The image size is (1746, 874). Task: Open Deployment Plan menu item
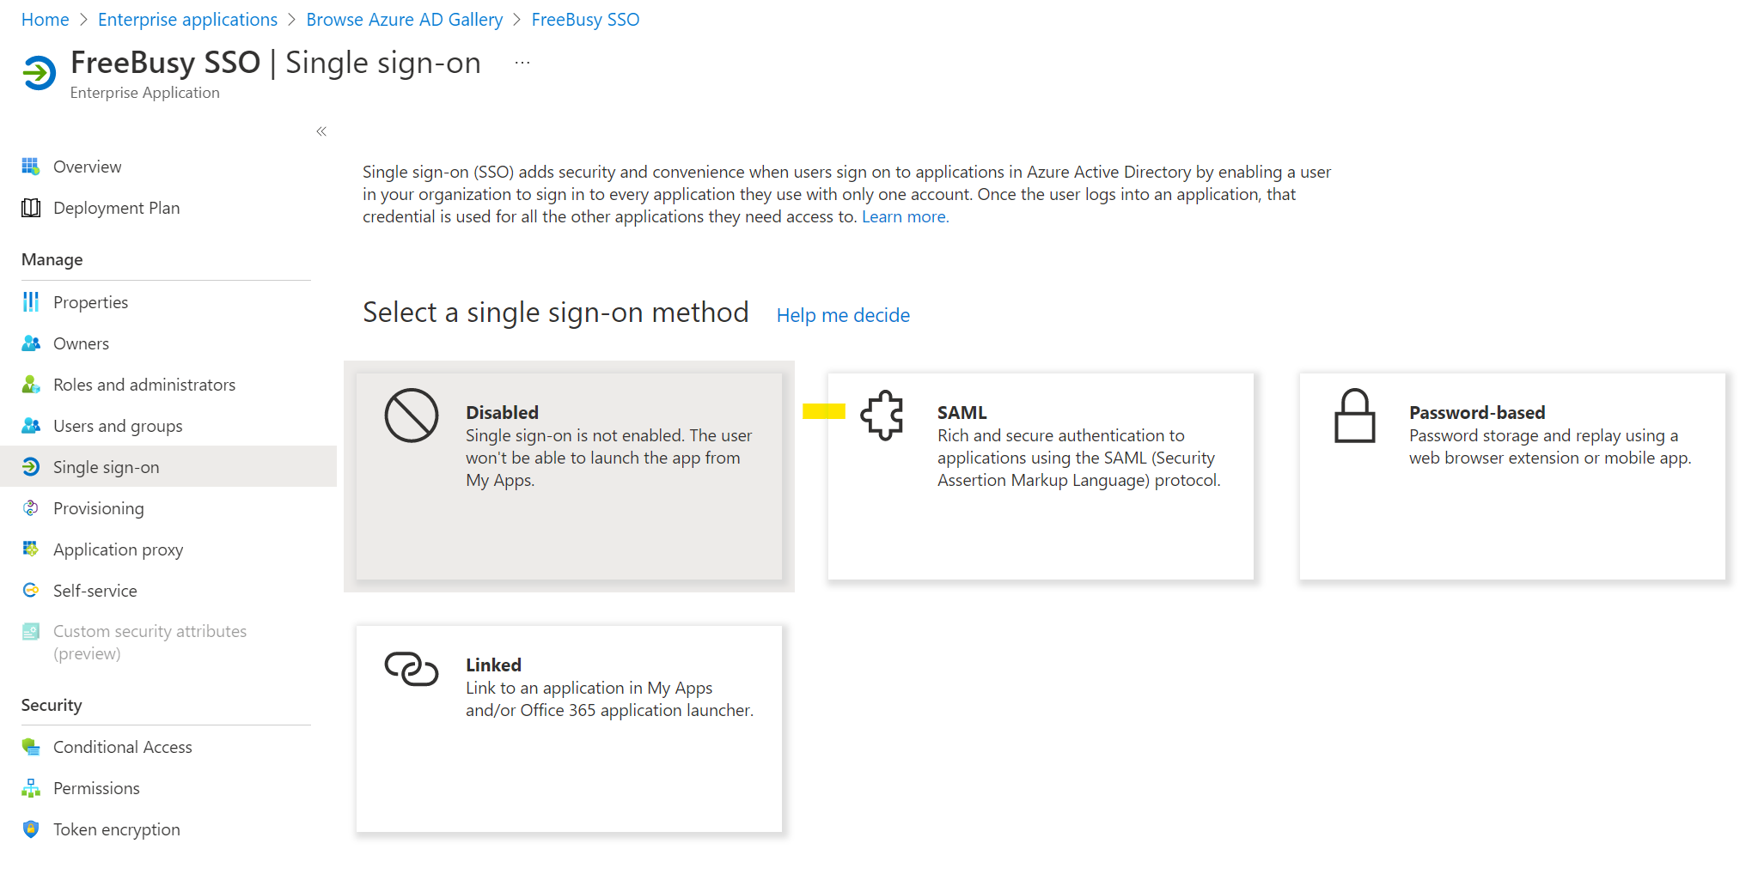coord(117,208)
